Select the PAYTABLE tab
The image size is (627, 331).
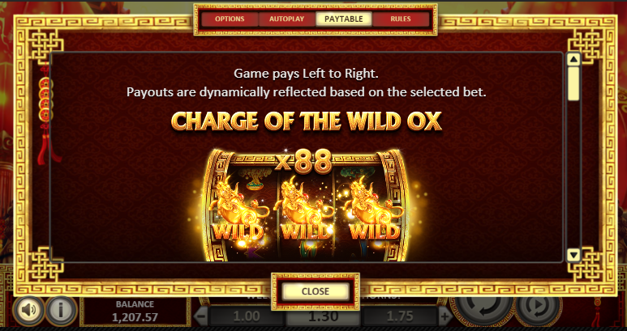point(344,19)
